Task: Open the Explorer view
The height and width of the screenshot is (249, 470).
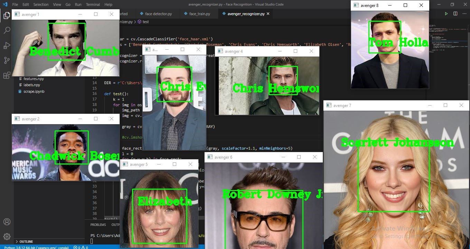Action: click(7, 16)
